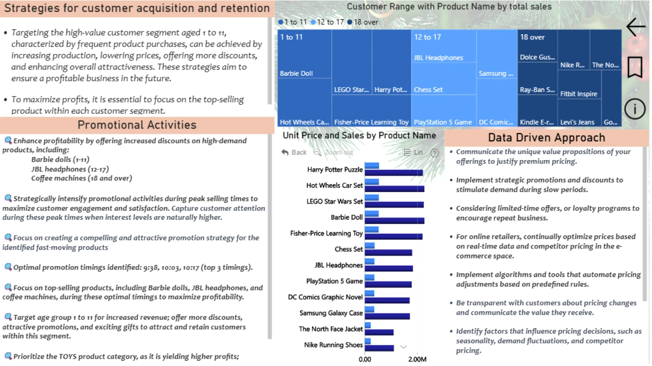
Task: Click the Back drill-up button in chart
Action: click(x=294, y=152)
